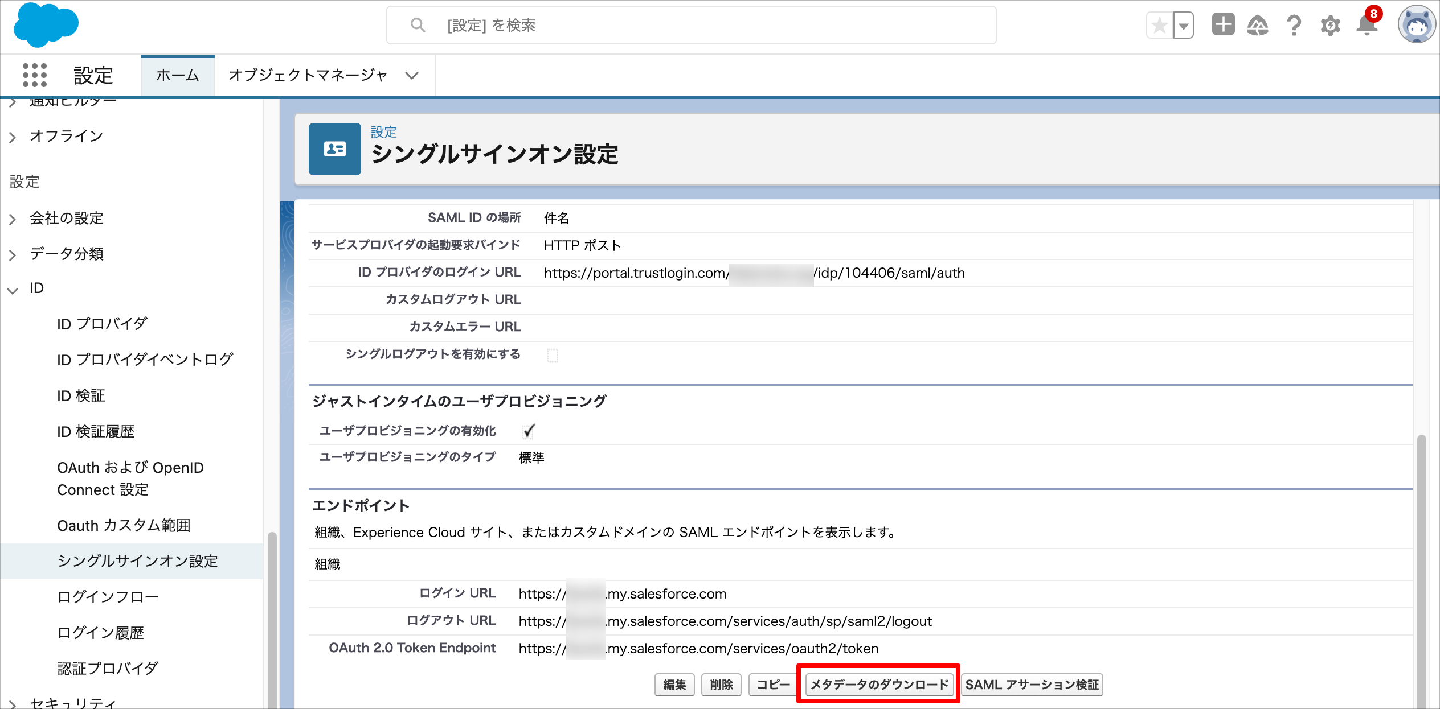Click the Salesforce cloud logo

(46, 25)
